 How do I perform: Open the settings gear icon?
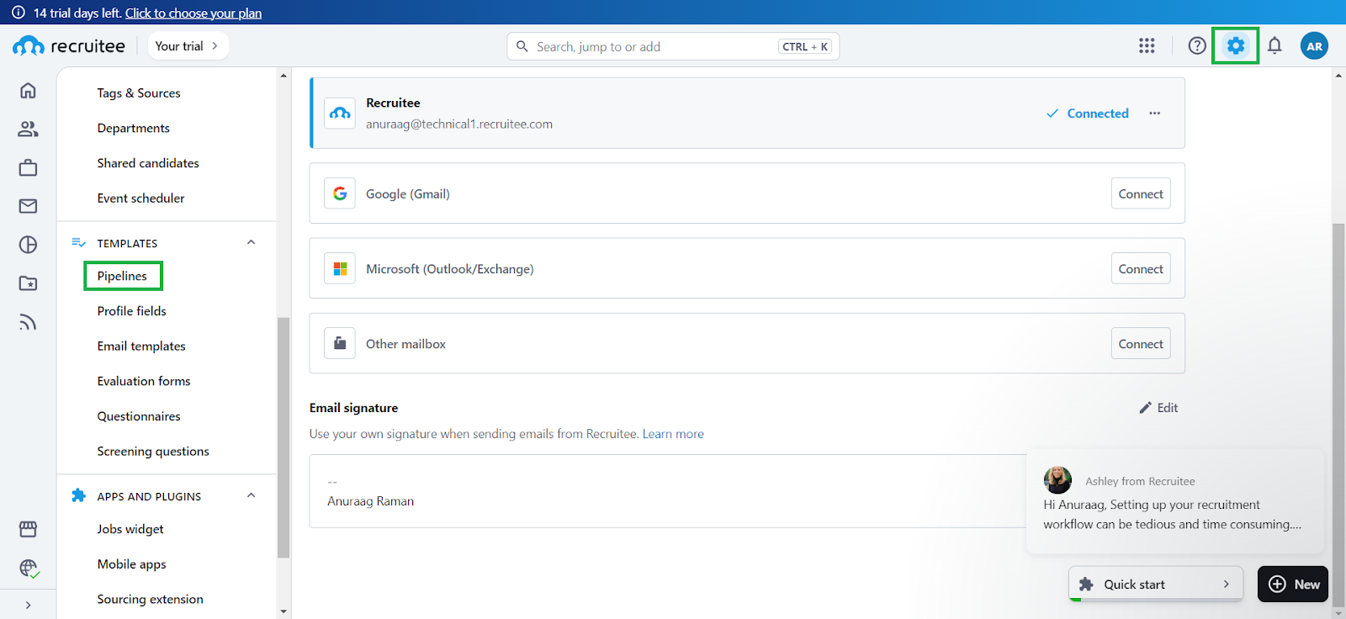pyautogui.click(x=1235, y=46)
